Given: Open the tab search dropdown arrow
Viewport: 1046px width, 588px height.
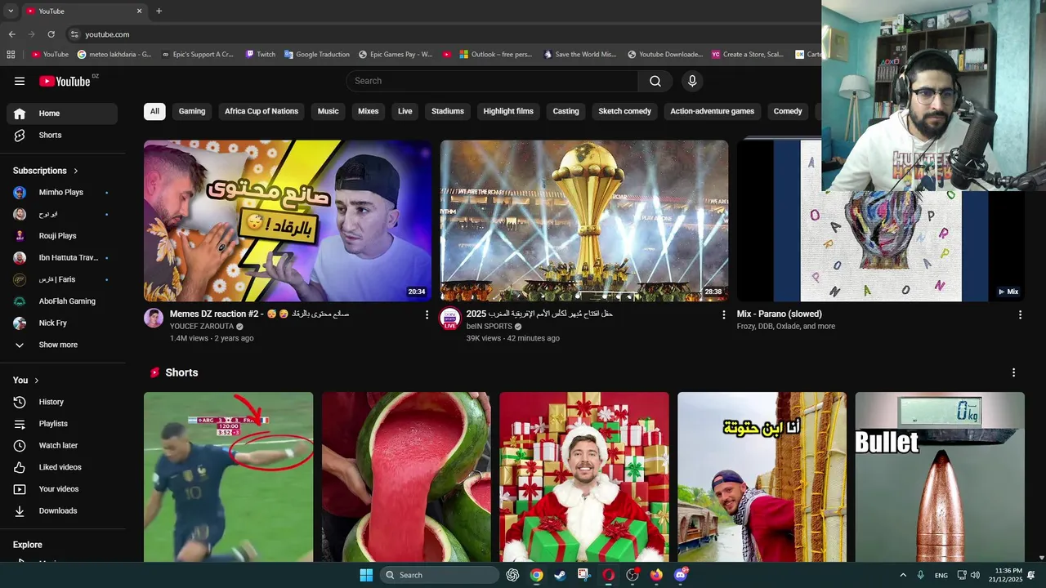Looking at the screenshot, I should point(11,11).
